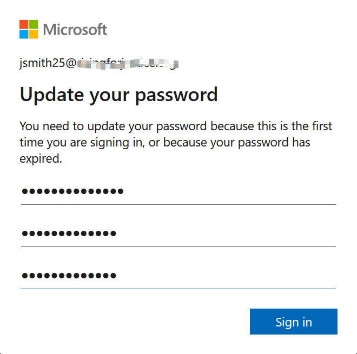This screenshot has height=354, width=357.
Task: Click the Update your password heading
Action: click(x=118, y=95)
